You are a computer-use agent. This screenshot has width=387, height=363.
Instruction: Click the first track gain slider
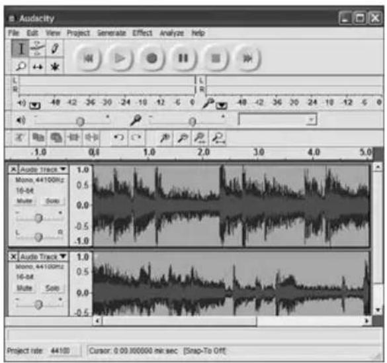point(38,218)
